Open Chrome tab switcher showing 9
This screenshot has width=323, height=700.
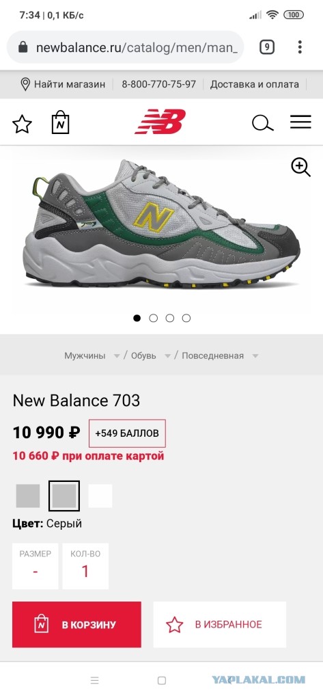point(267,47)
